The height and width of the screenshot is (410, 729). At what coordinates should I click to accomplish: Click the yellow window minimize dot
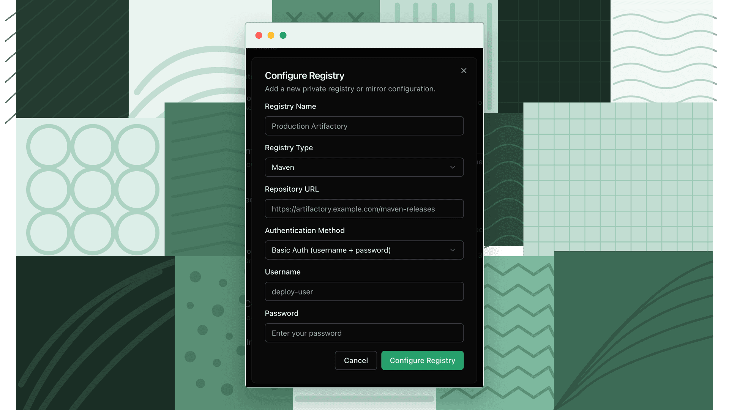tap(271, 35)
